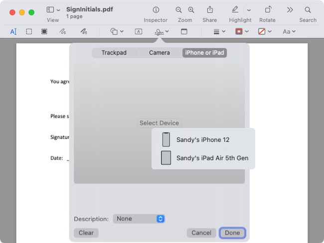Add a Note tool icon
This screenshot has height=243, width=324.
pos(184,31)
